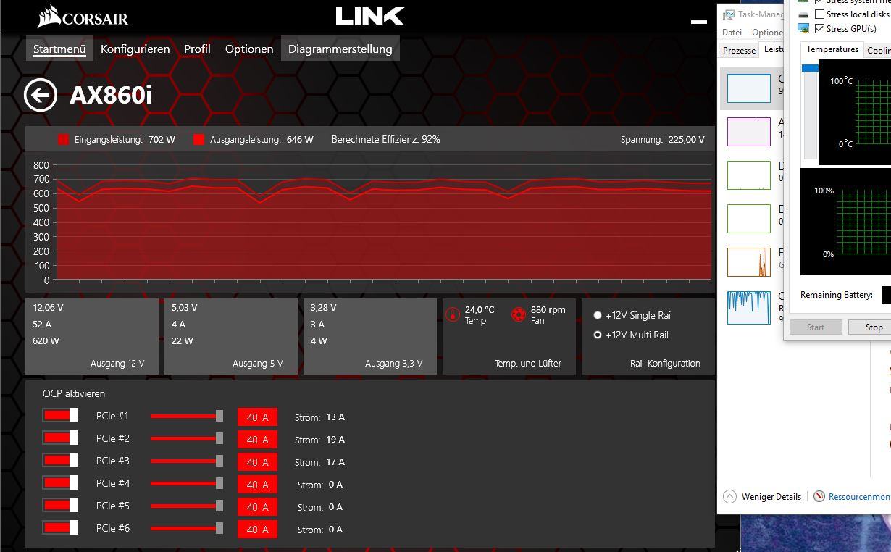Click the Ausgangsleistung red legend square
Image resolution: width=891 pixels, height=552 pixels.
point(198,139)
